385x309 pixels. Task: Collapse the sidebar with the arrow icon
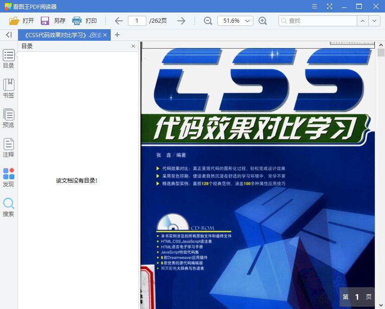9,35
